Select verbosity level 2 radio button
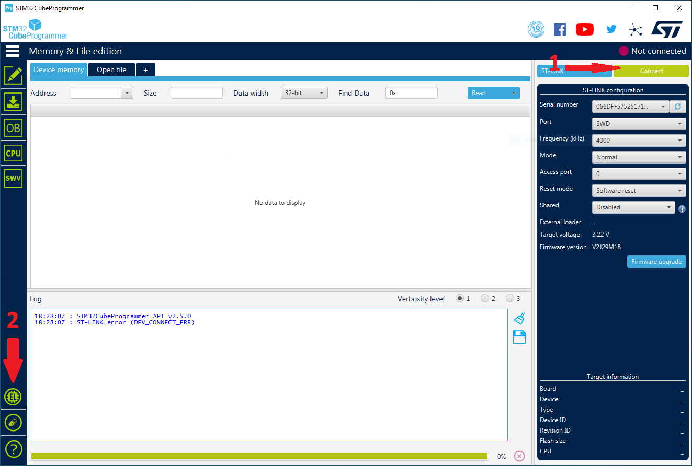 [x=484, y=298]
